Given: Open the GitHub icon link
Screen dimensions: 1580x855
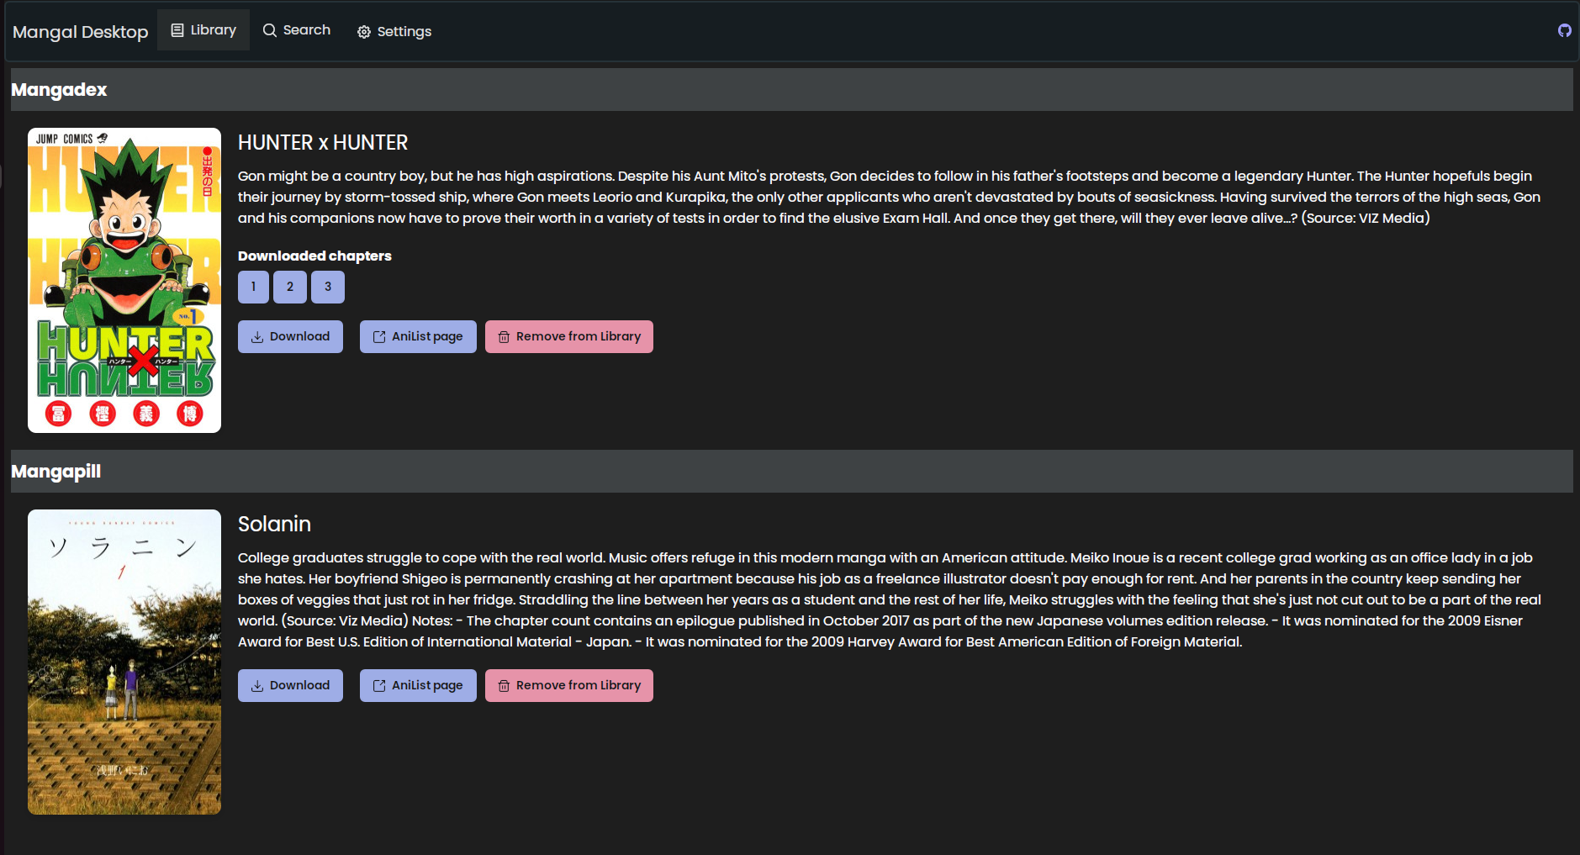Looking at the screenshot, I should coord(1564,30).
